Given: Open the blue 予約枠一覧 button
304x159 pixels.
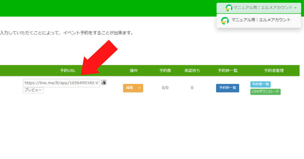Looking at the screenshot, I should pos(228,88).
